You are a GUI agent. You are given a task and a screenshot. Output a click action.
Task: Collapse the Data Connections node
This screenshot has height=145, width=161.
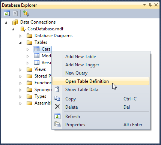[6, 22]
